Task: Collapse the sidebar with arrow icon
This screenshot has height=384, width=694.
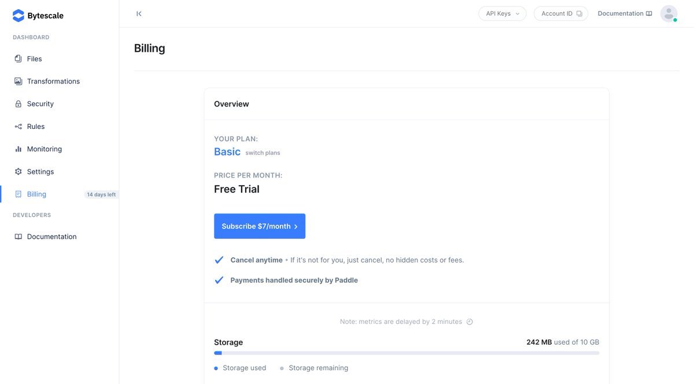Action: pos(139,13)
